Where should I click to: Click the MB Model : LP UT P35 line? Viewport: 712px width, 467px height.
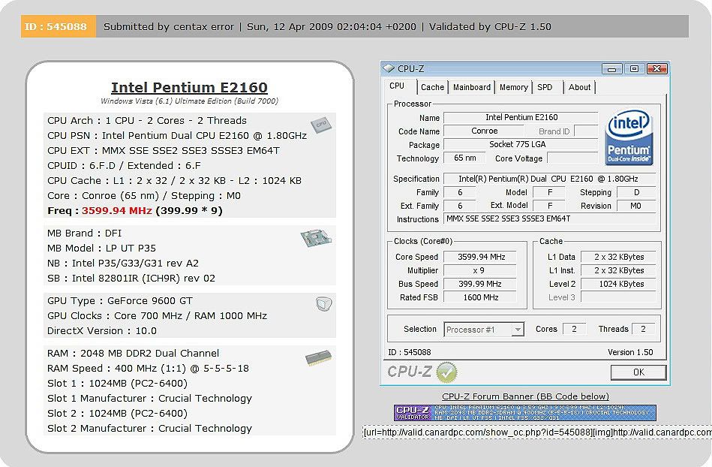pos(101,248)
